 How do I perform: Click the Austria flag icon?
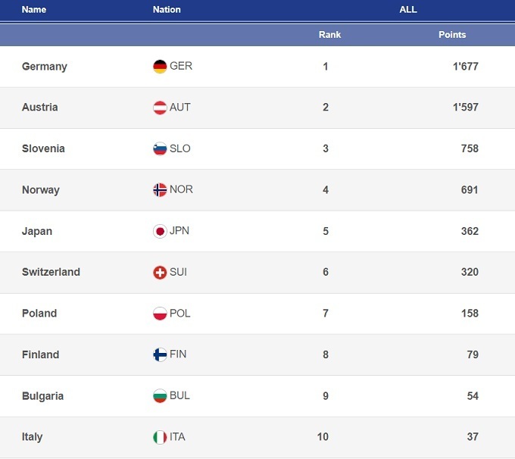tap(160, 108)
